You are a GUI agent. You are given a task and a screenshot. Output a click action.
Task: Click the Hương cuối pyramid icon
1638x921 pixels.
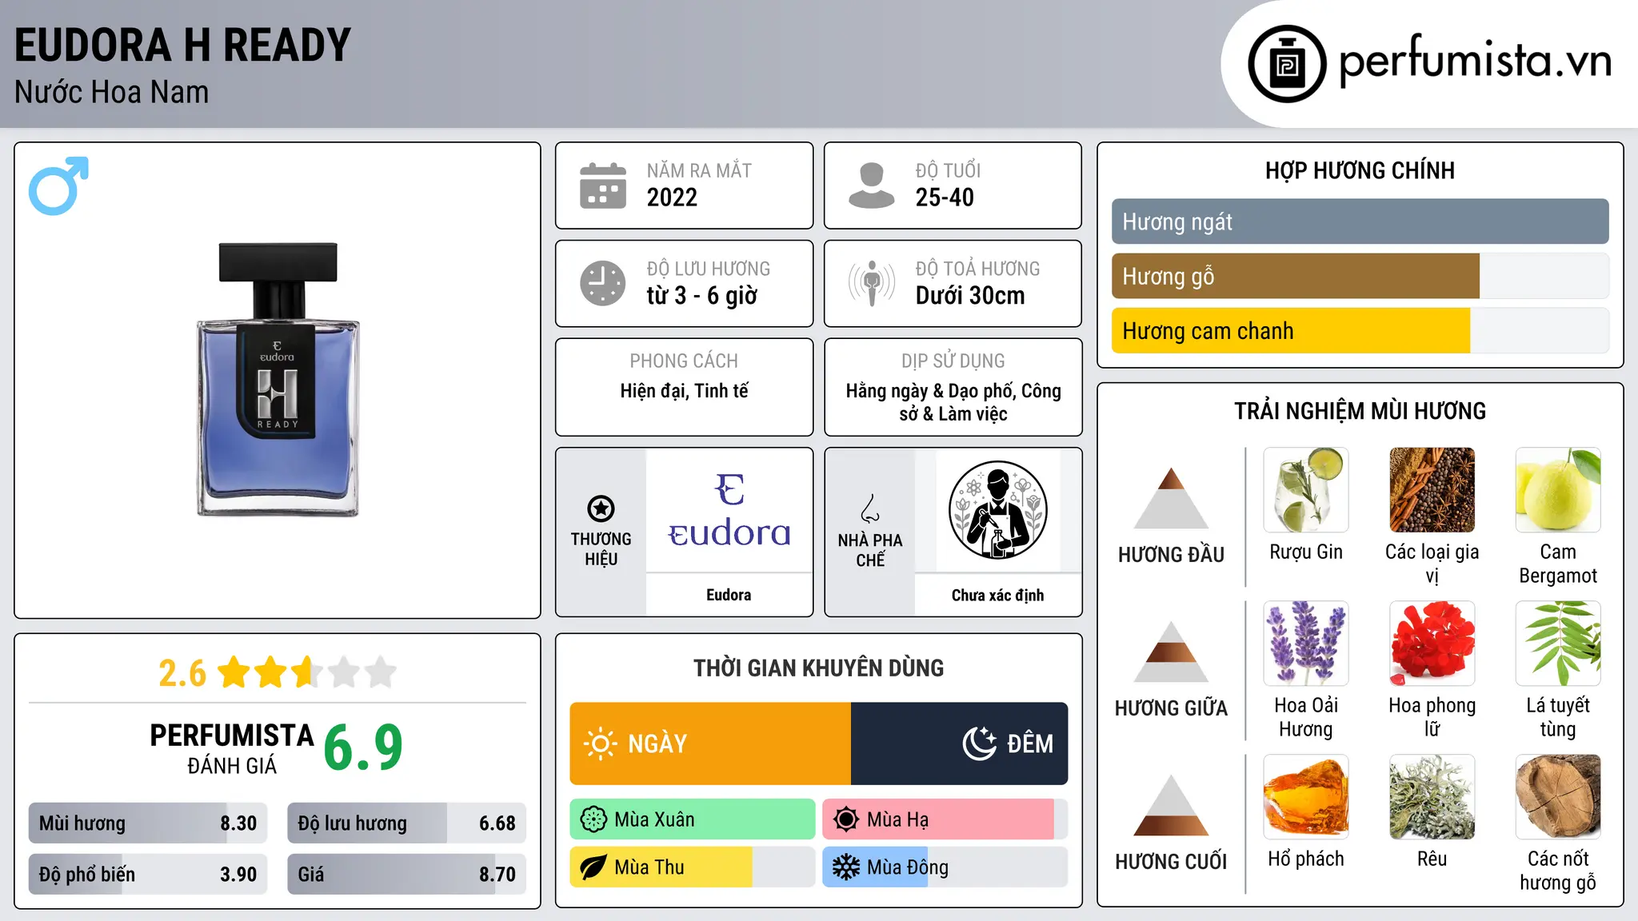pos(1171,805)
